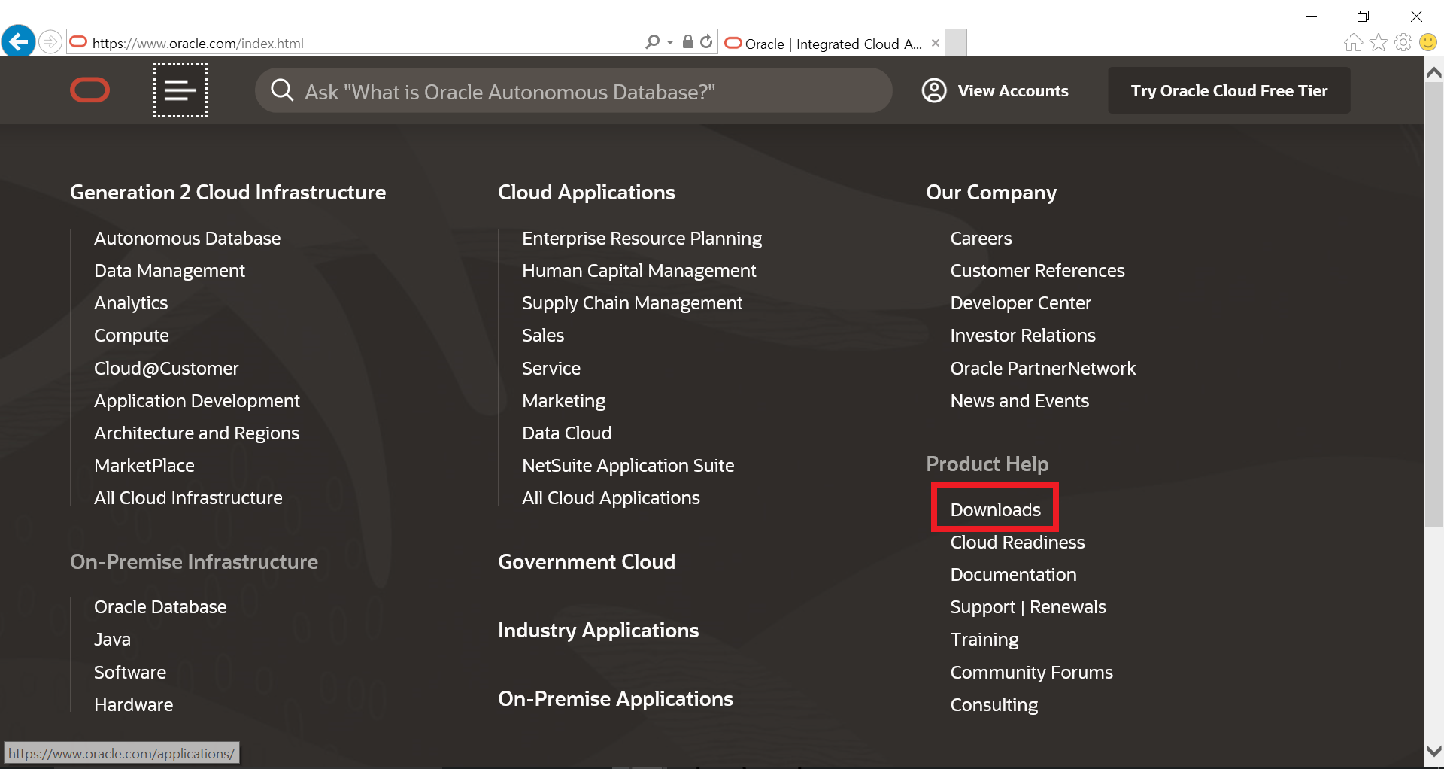The height and width of the screenshot is (769, 1444).
Task: Open Documentation link
Action: [1013, 575]
